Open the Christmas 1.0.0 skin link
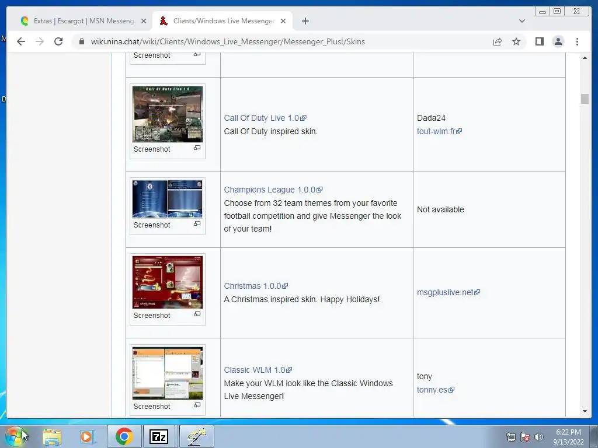This screenshot has width=598, height=448. pos(256,286)
